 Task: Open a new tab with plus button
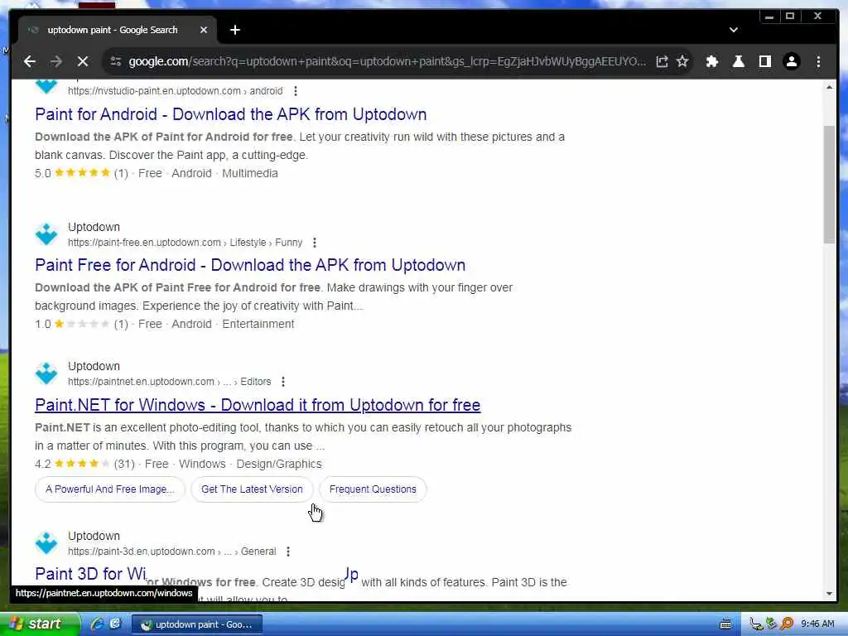pyautogui.click(x=234, y=30)
